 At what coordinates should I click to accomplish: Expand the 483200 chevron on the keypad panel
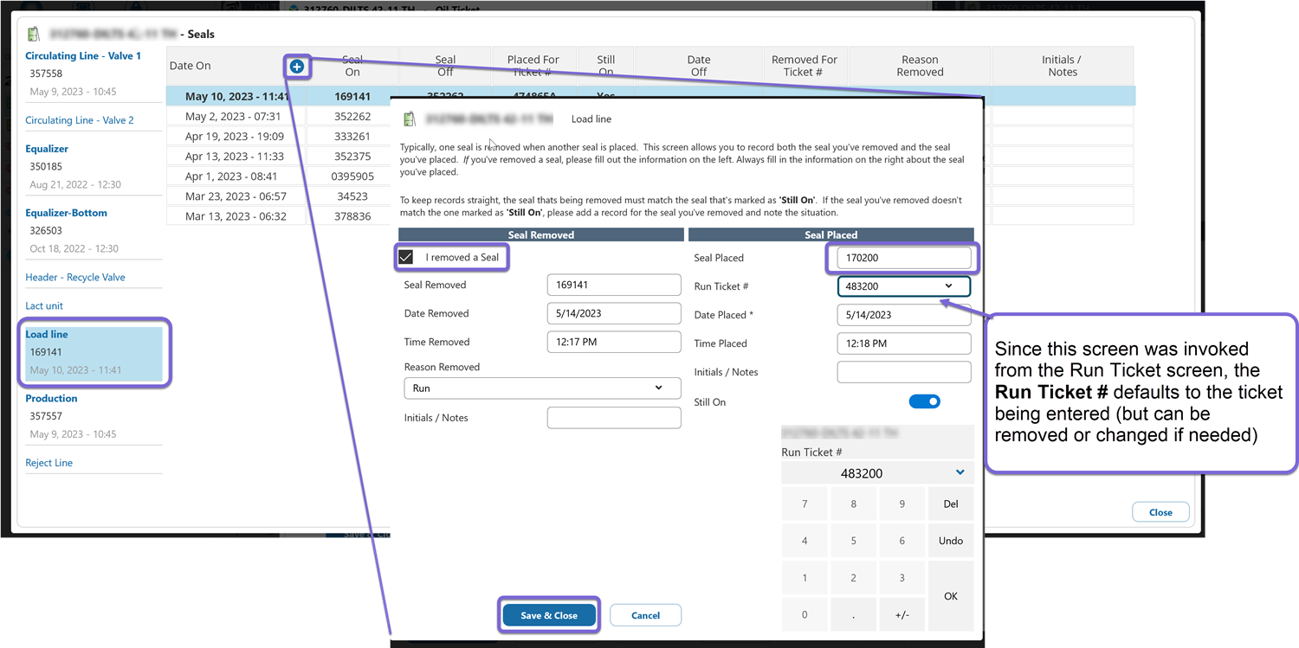[960, 472]
